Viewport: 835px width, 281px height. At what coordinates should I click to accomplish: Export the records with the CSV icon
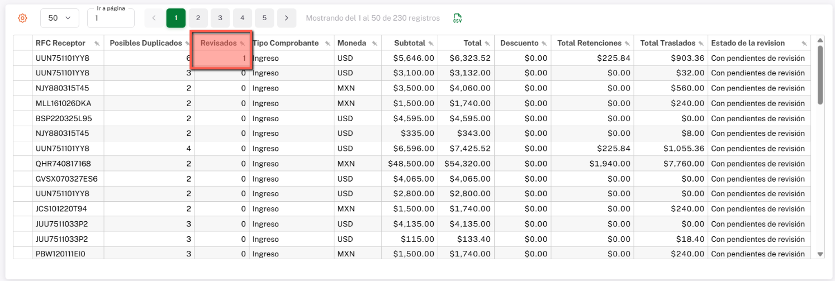tap(457, 18)
